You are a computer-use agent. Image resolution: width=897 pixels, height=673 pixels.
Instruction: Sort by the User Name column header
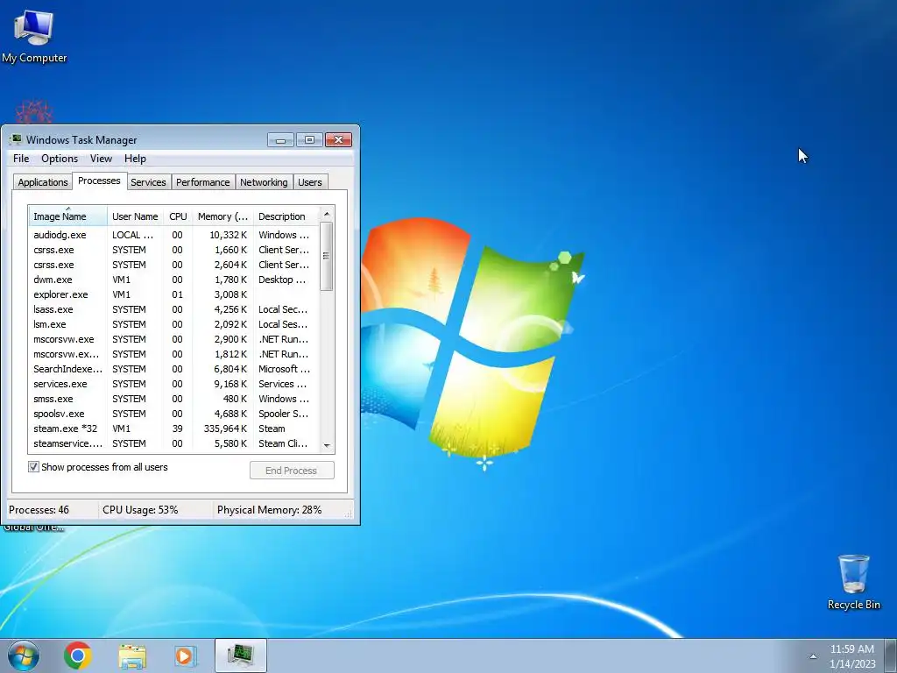(x=135, y=216)
